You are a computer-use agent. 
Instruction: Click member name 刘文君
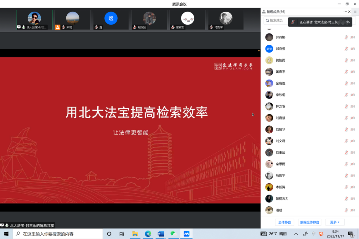click(x=280, y=141)
